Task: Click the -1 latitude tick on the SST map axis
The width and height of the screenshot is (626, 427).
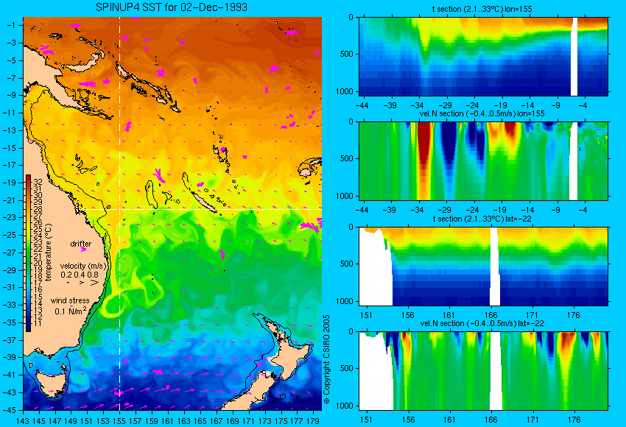Action: (x=13, y=25)
